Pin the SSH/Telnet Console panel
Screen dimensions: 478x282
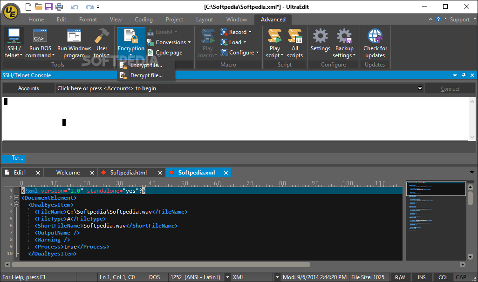tap(464, 75)
